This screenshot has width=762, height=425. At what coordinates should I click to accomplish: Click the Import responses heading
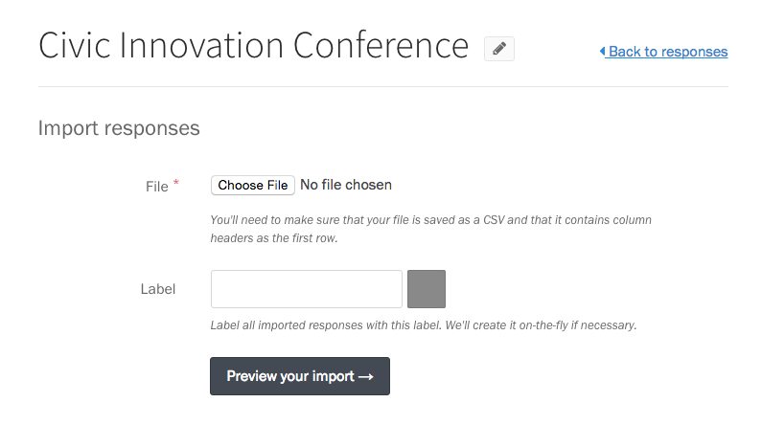pyautogui.click(x=119, y=128)
